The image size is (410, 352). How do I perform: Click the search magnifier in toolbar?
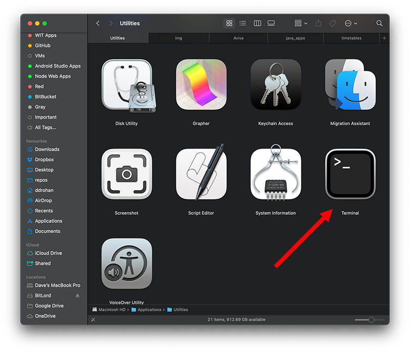click(x=379, y=24)
